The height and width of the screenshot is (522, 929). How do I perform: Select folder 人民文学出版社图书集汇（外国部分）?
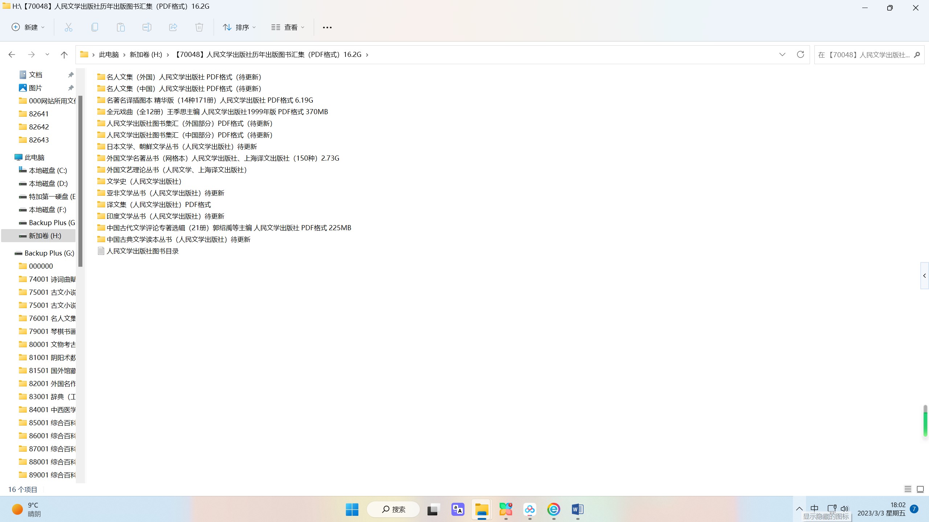pyautogui.click(x=185, y=123)
